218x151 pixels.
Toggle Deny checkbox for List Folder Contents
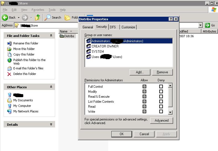click(x=161, y=102)
